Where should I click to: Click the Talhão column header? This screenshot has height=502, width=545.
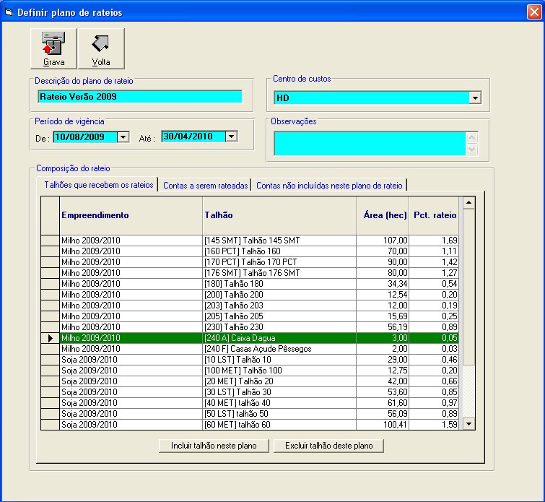(279, 215)
